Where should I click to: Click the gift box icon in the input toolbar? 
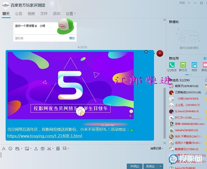coord(42,149)
